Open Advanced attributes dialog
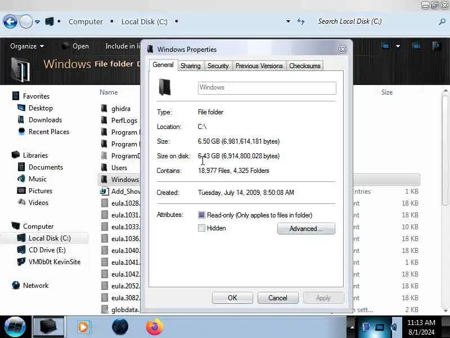This screenshot has width=450, height=338. [x=306, y=229]
